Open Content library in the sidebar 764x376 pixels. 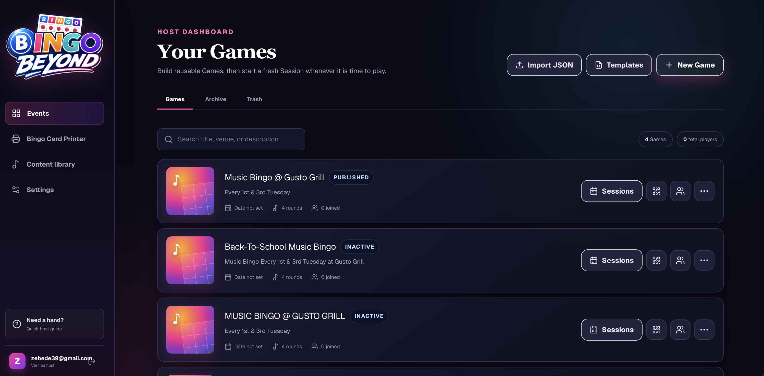tap(55, 164)
